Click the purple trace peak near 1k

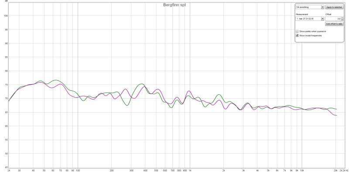(189, 91)
